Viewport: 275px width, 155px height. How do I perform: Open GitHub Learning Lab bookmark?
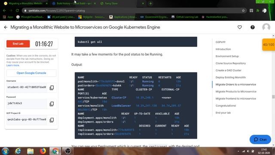(x=185, y=17)
